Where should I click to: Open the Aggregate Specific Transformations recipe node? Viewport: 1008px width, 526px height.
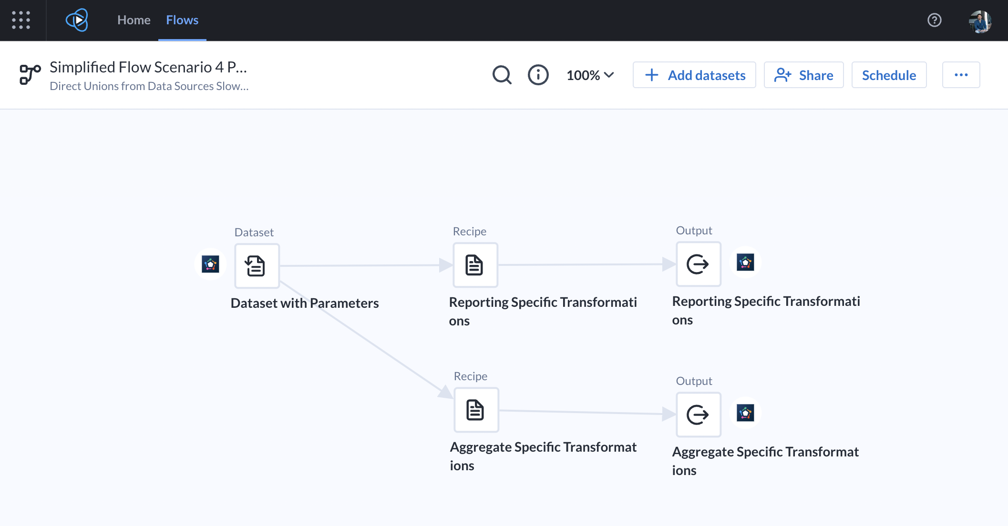coord(476,410)
